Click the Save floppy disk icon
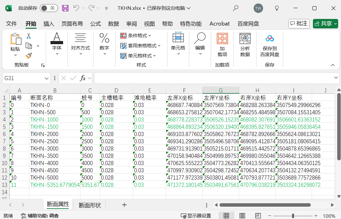Screen dimensions: 341x219 click(65, 8)
